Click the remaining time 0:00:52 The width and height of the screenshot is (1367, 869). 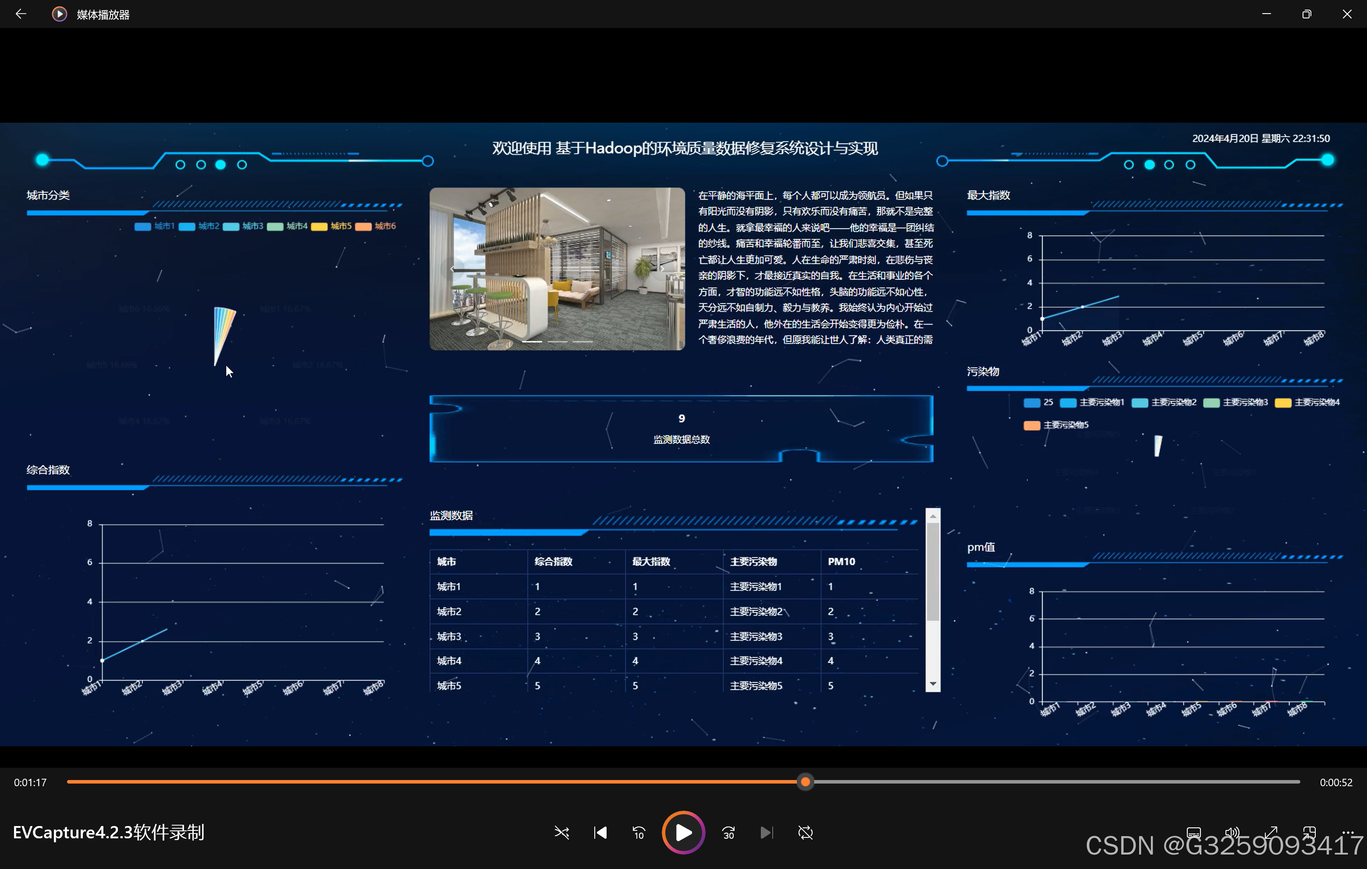click(x=1336, y=782)
